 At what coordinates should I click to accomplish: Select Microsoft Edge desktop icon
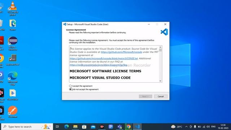(x=13, y=78)
